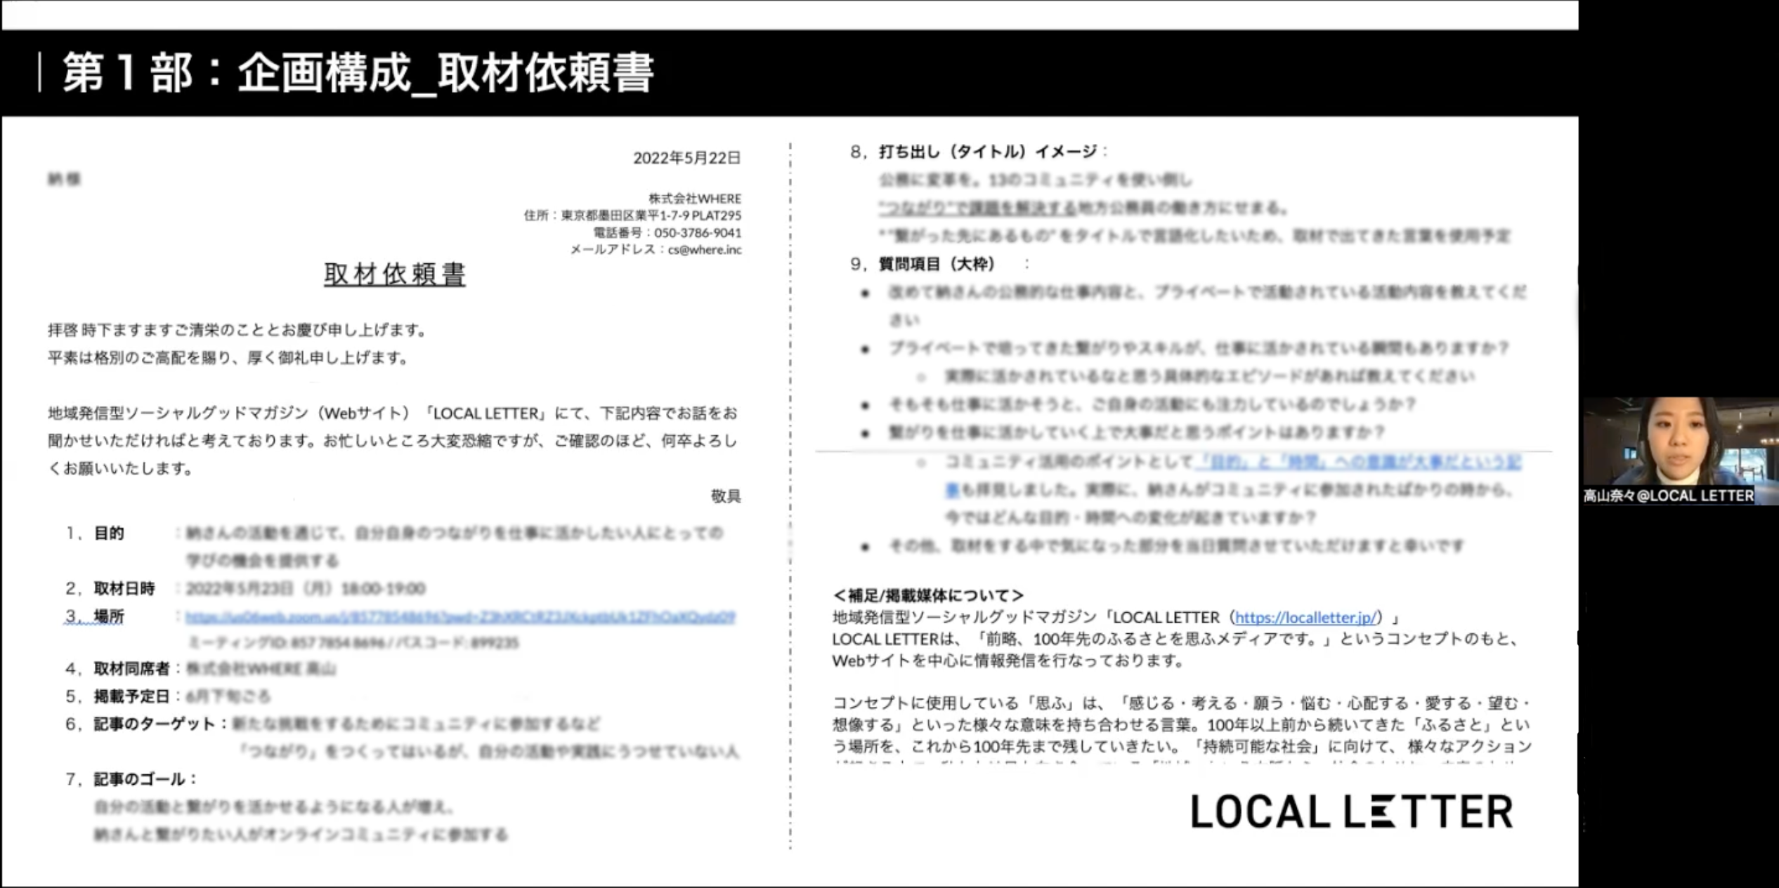The height and width of the screenshot is (888, 1779).
Task: Click the item 1 label 目的
Action: pos(109,534)
